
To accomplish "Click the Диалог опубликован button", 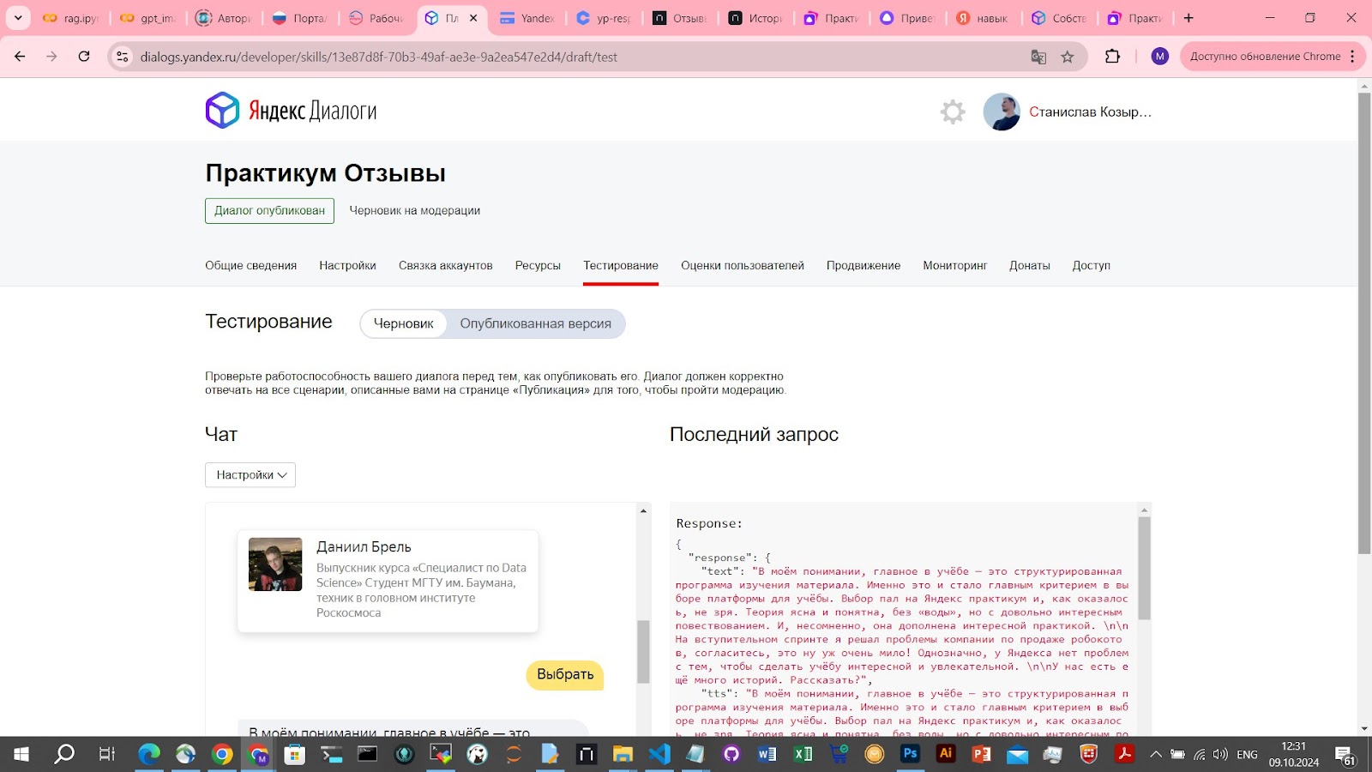I will tap(269, 211).
